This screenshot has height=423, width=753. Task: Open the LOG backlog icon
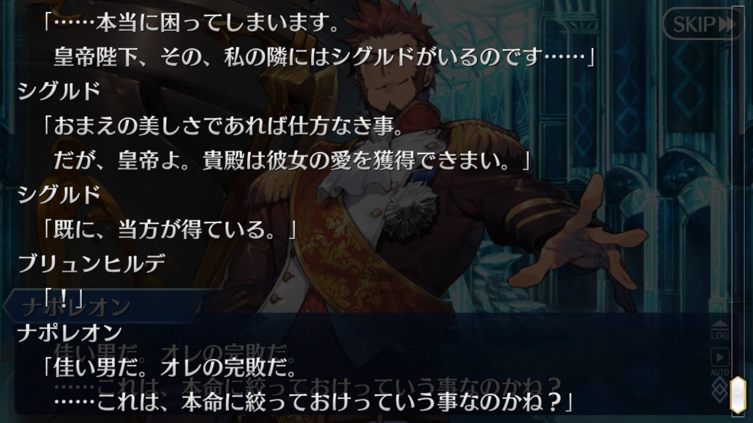(x=719, y=330)
